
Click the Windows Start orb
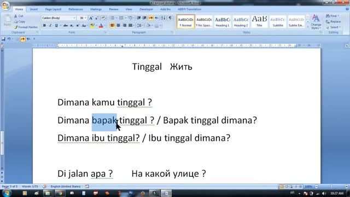tap(7, 193)
